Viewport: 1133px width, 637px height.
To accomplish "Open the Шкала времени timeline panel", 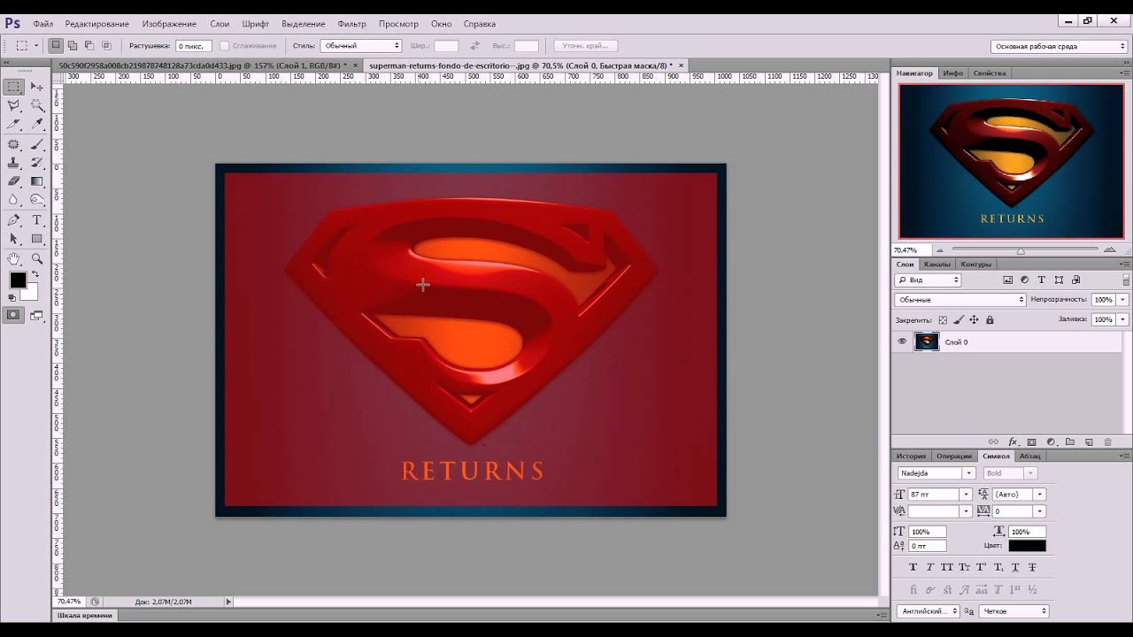I will pyautogui.click(x=85, y=615).
